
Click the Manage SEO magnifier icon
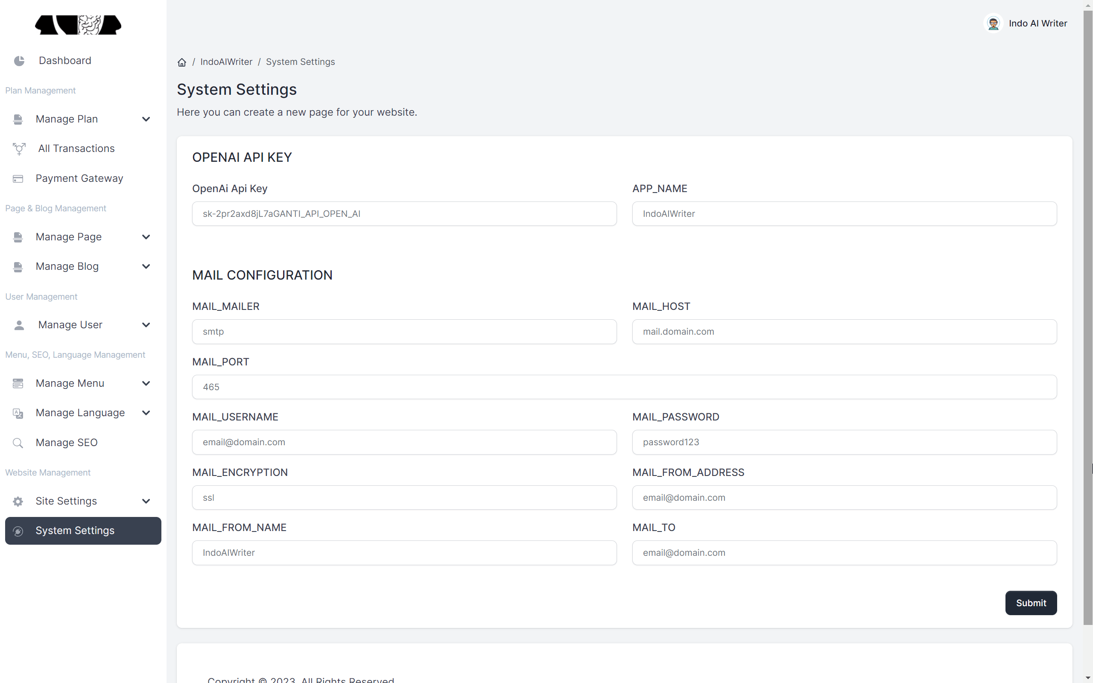tap(18, 443)
